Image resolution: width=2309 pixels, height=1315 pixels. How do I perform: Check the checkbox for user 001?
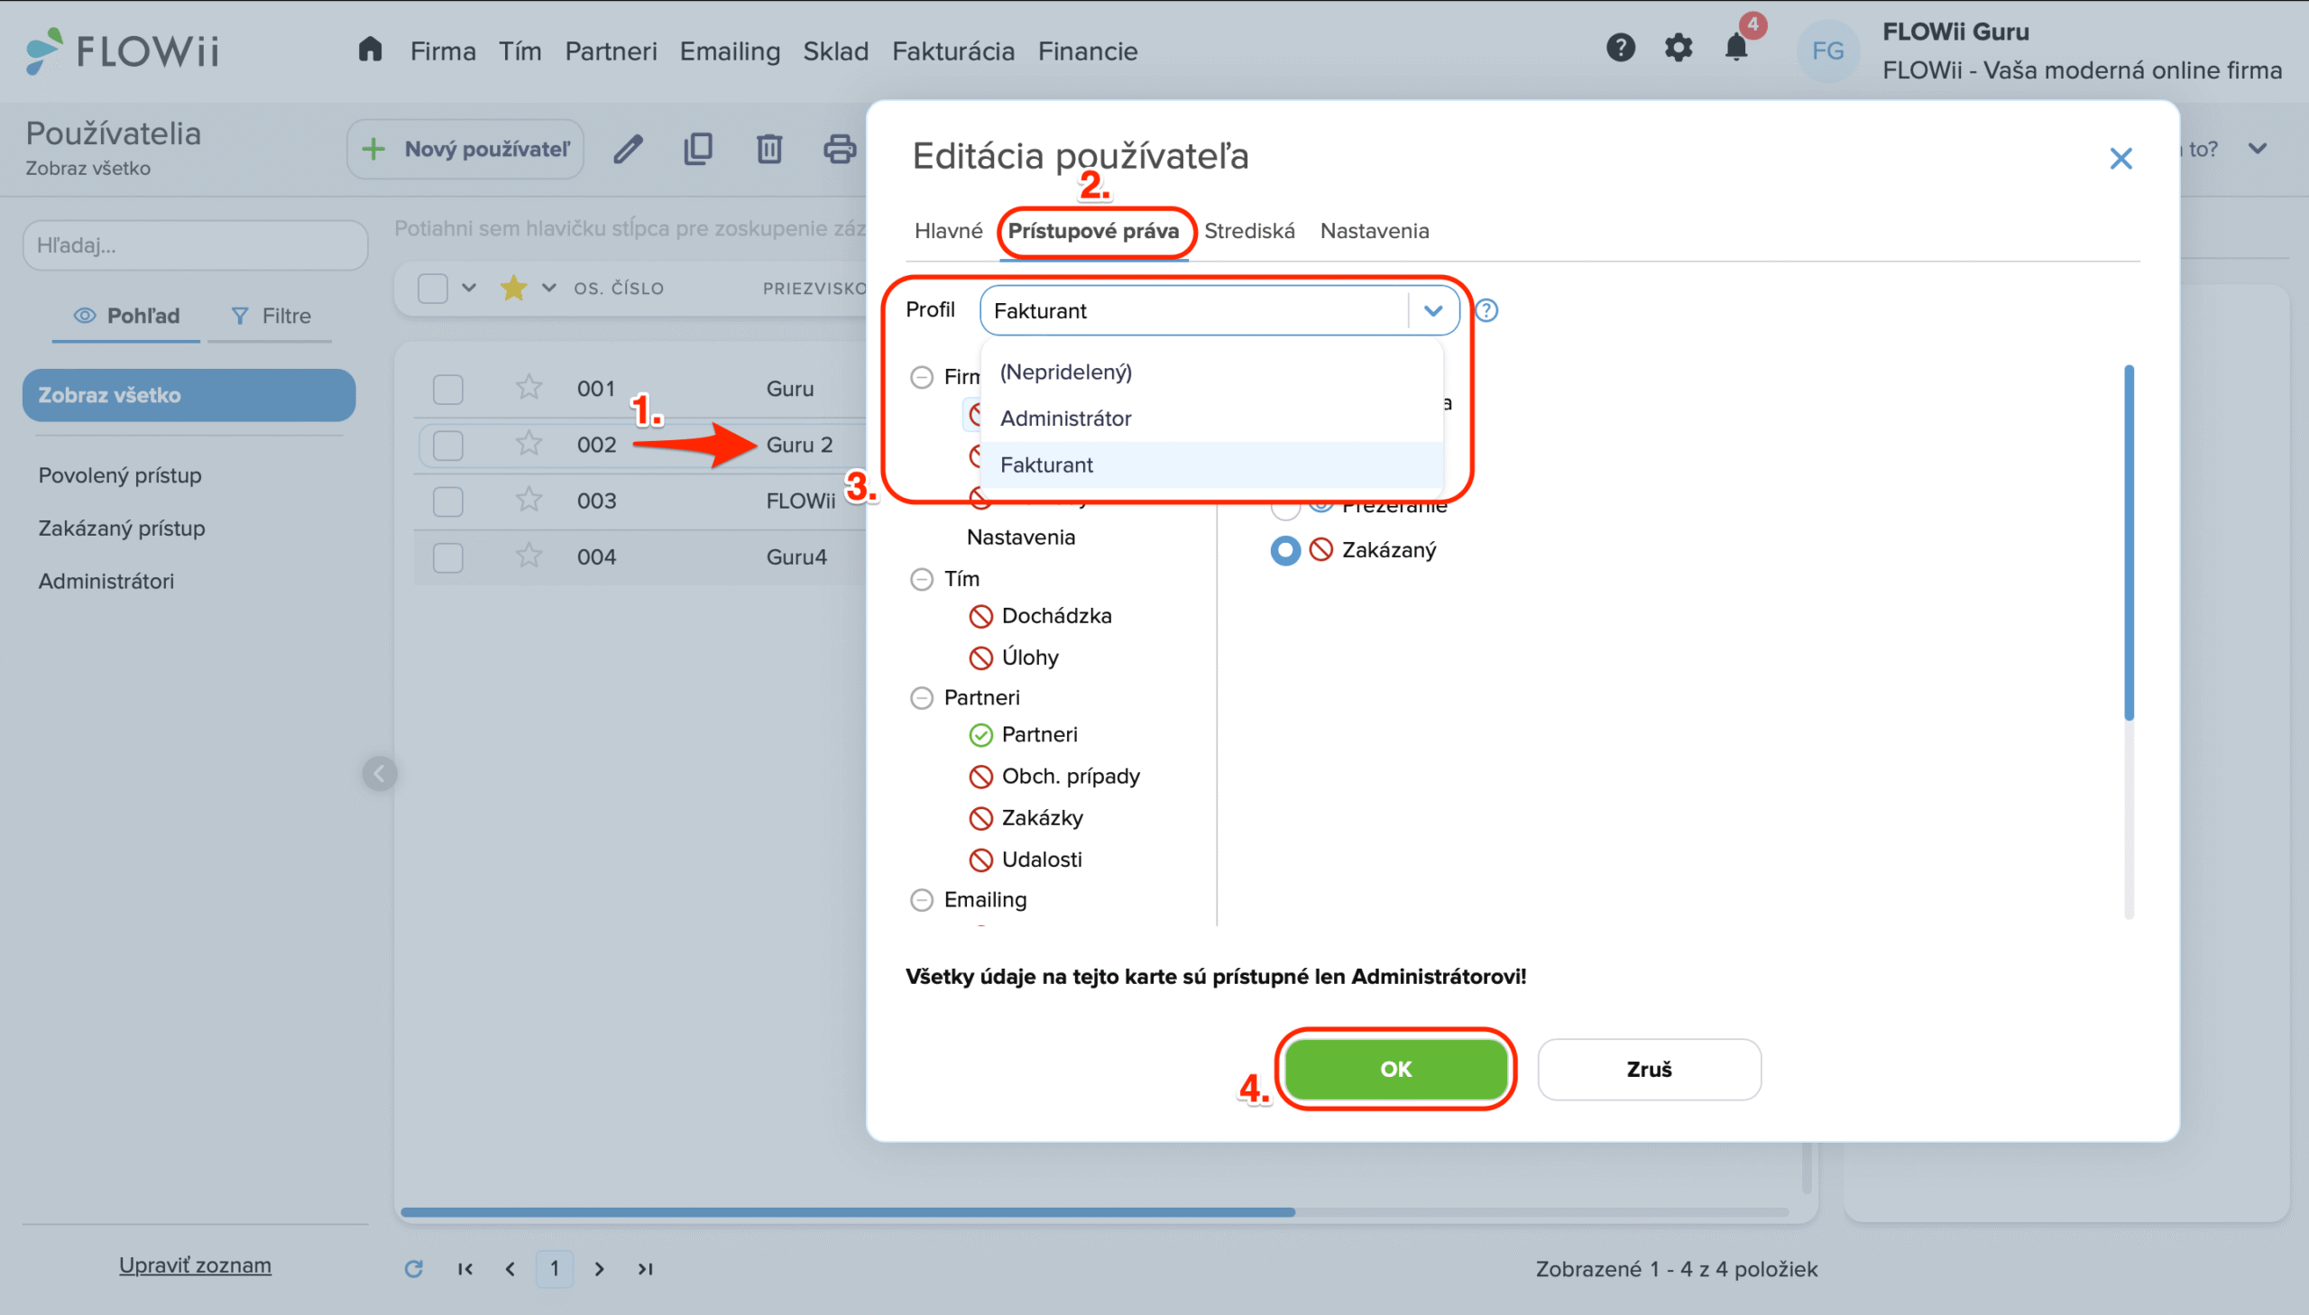click(448, 390)
